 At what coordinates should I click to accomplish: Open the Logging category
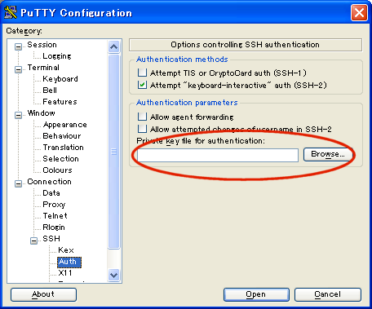[x=57, y=56]
